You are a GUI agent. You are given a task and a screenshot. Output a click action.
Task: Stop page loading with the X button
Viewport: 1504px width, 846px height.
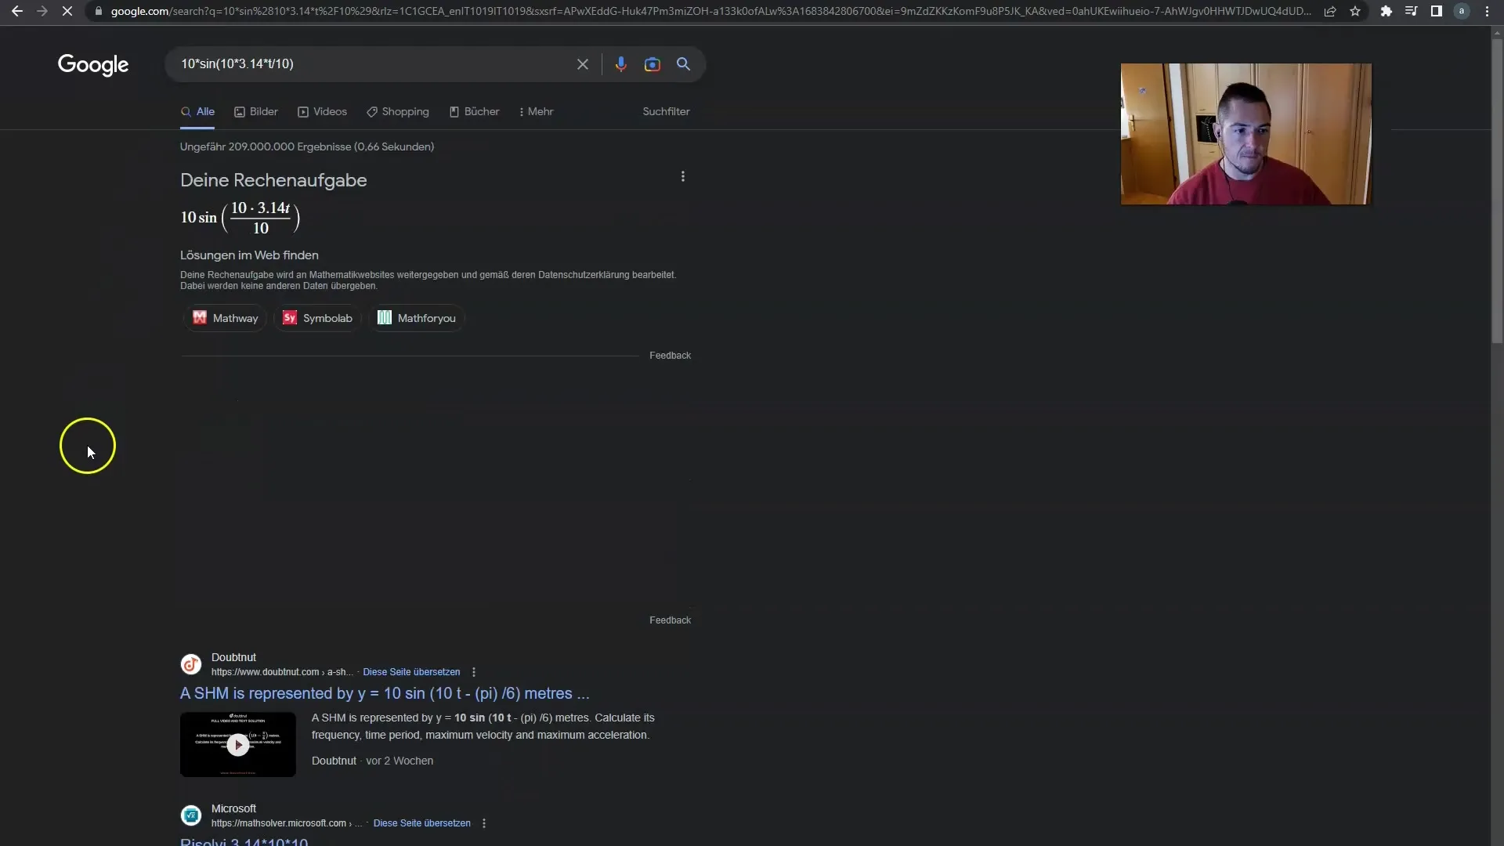click(x=67, y=11)
